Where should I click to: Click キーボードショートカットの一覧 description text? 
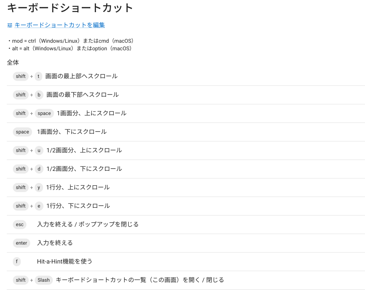point(140,280)
